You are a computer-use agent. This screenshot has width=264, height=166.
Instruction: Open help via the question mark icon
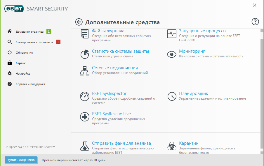point(255,22)
